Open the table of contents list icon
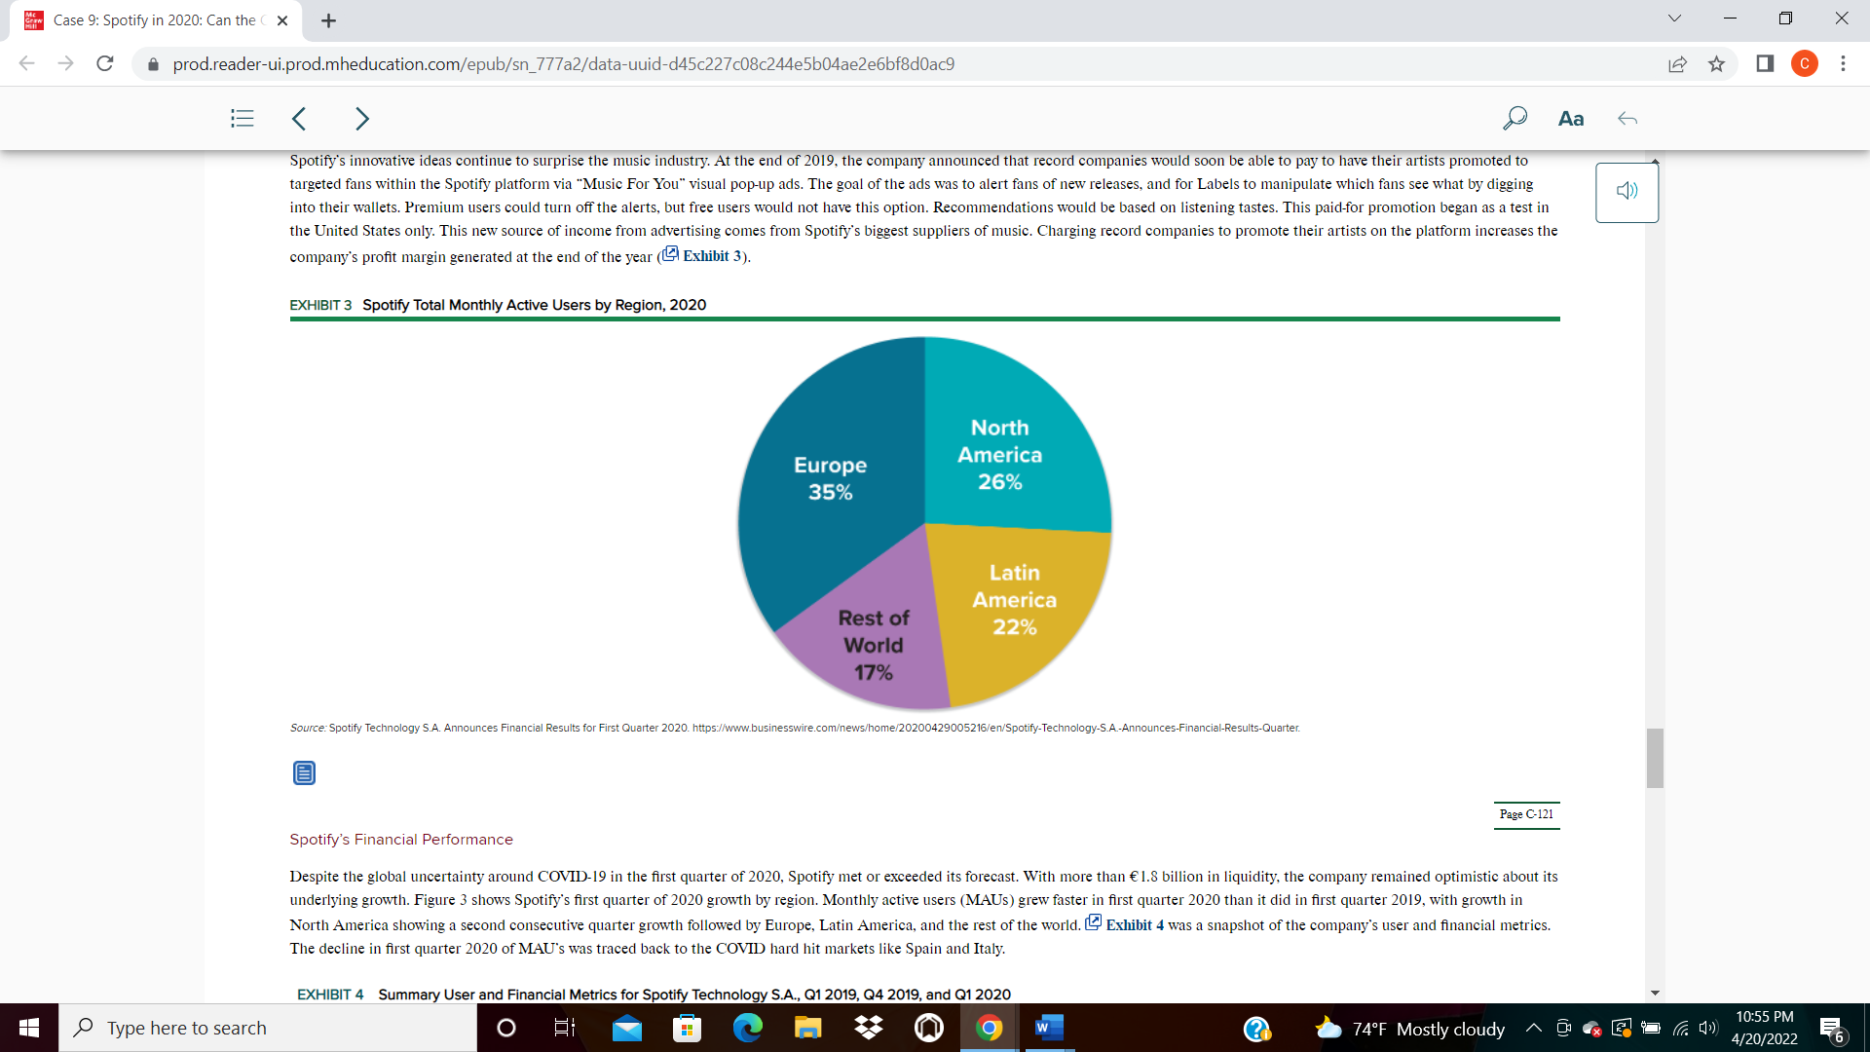Screen dimensions: 1870x1052 (243, 119)
